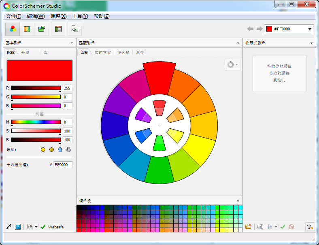319x245 pixels.
Task: Click the large red base color preview
Action: pos(39,70)
